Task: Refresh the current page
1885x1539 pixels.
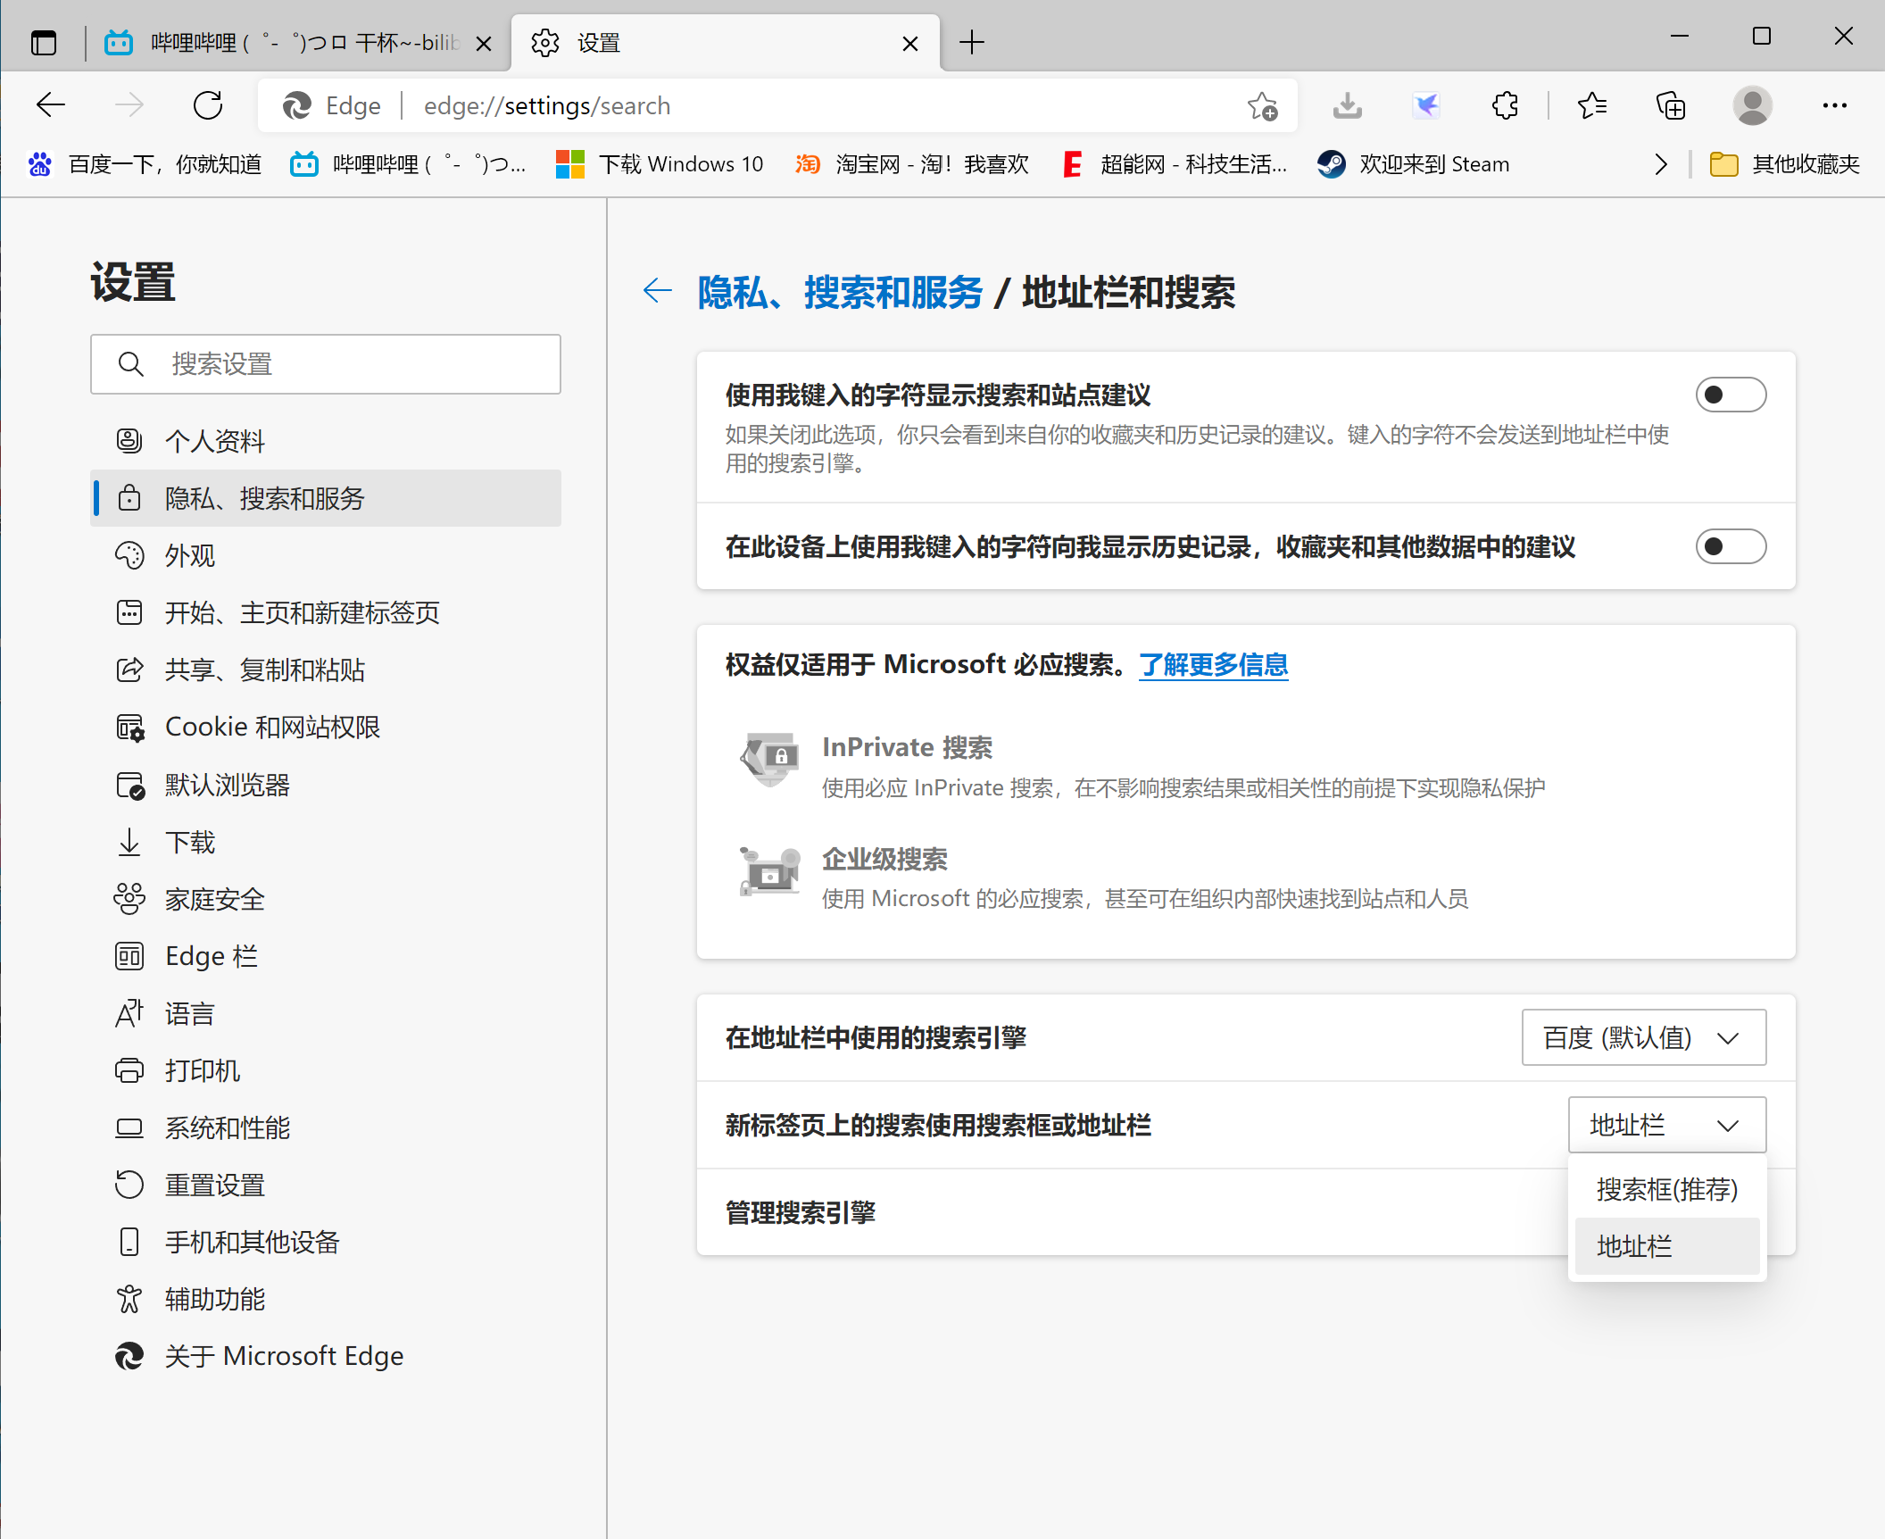Action: point(208,105)
